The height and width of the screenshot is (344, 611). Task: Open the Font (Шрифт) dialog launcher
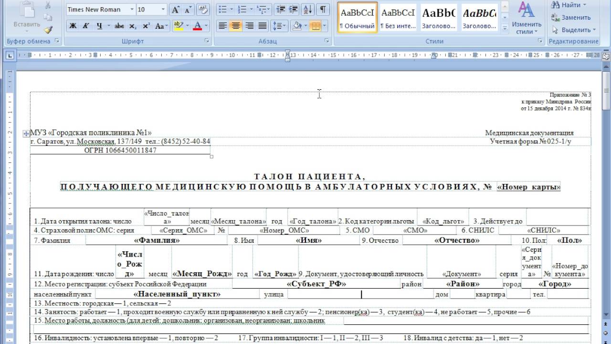pos(207,41)
